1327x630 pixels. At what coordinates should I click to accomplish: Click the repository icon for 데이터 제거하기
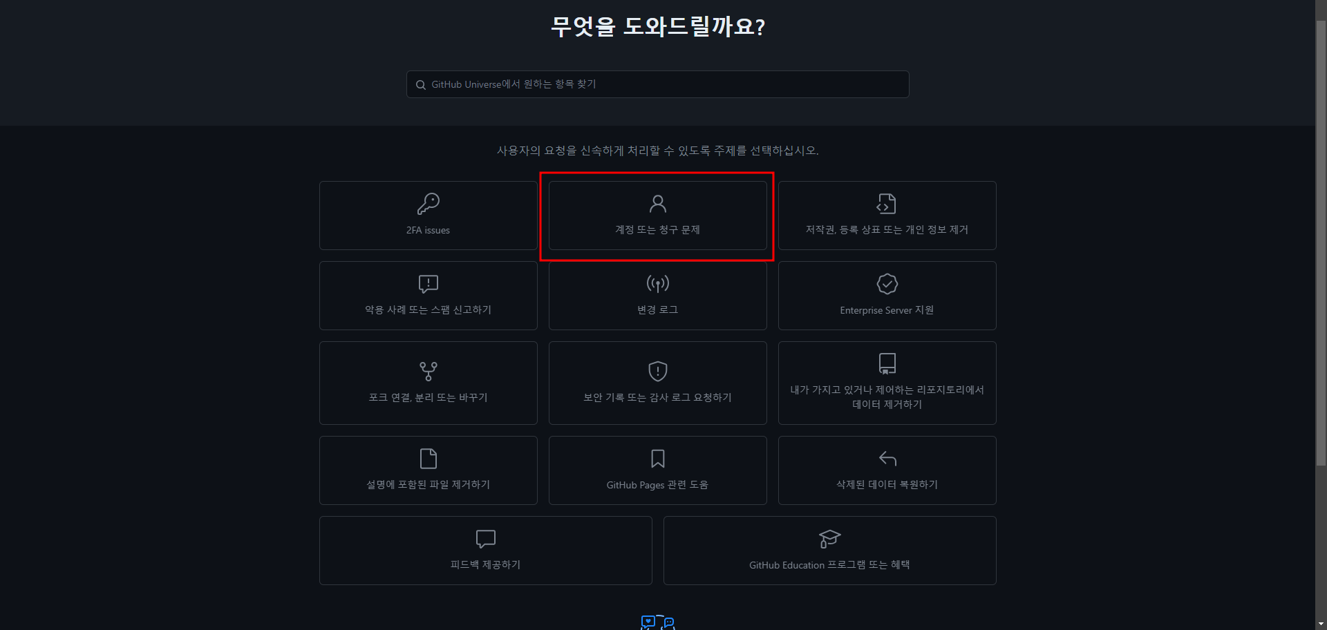[x=887, y=363]
